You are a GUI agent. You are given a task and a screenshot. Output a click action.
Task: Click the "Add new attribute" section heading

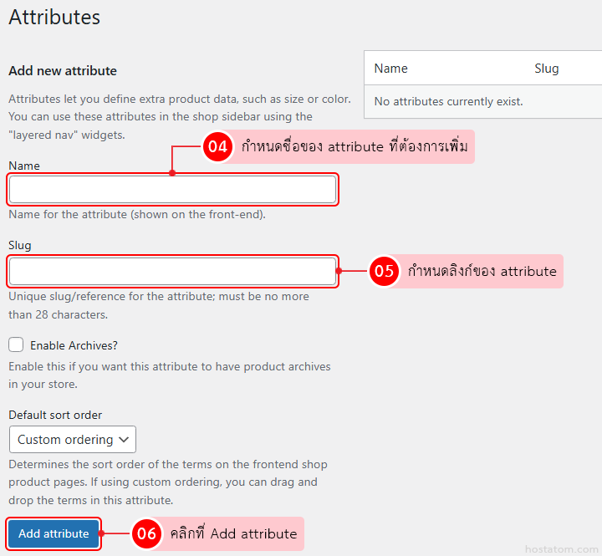click(x=63, y=71)
